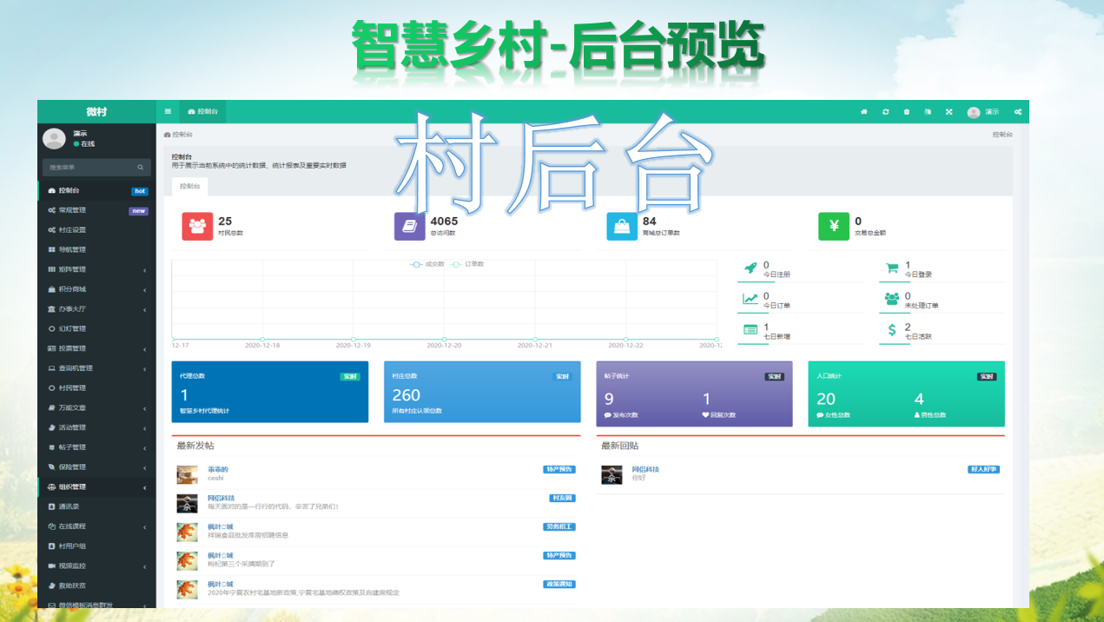
Task: Click the hand icon beside 救助扶贫
Action: click(52, 586)
